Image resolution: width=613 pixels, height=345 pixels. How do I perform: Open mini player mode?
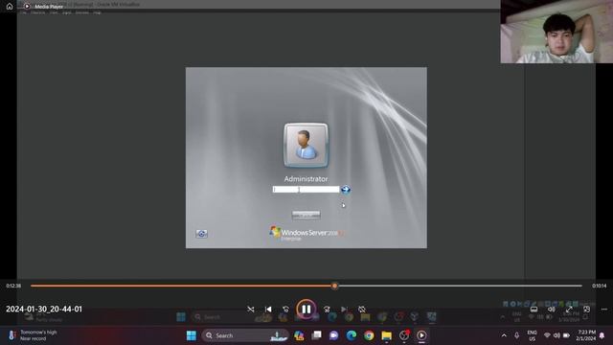(586, 309)
